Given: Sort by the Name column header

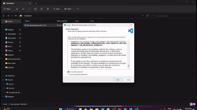Looking at the screenshot, I should click(27, 21).
